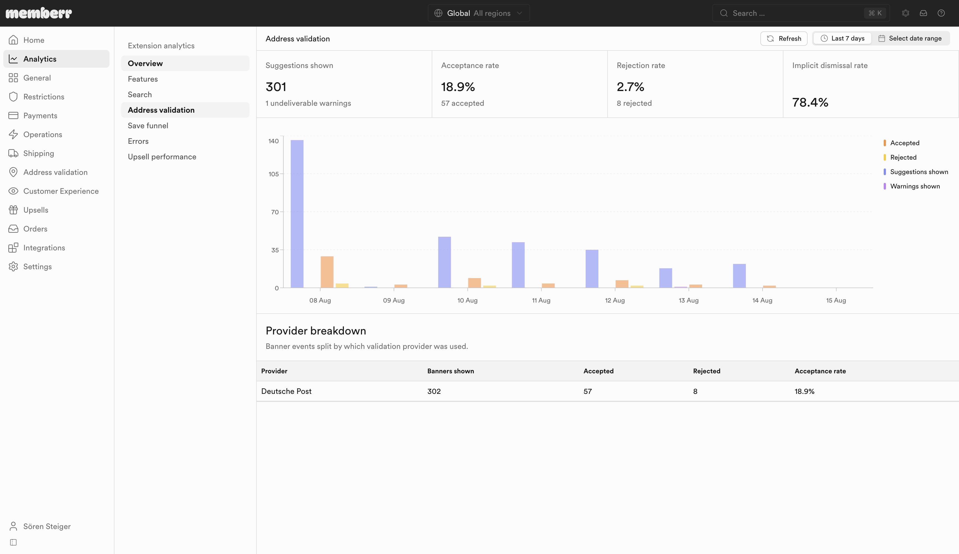This screenshot has height=554, width=959.
Task: Open the inbox tray icon
Action: [x=923, y=13]
